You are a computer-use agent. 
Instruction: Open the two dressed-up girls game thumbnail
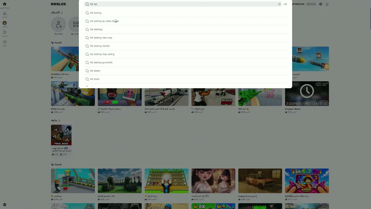(x=213, y=181)
